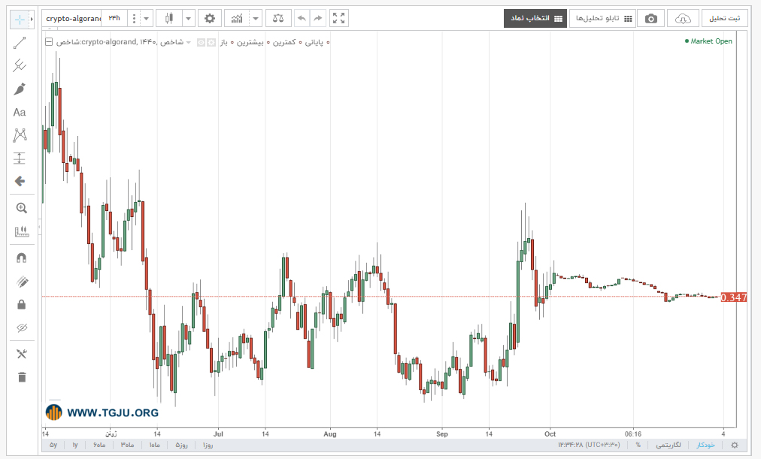Select the 5y time range

click(53, 445)
